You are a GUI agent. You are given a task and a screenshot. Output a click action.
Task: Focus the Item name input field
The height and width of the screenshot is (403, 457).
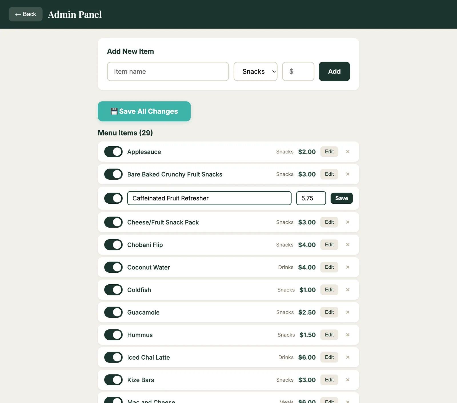point(168,72)
